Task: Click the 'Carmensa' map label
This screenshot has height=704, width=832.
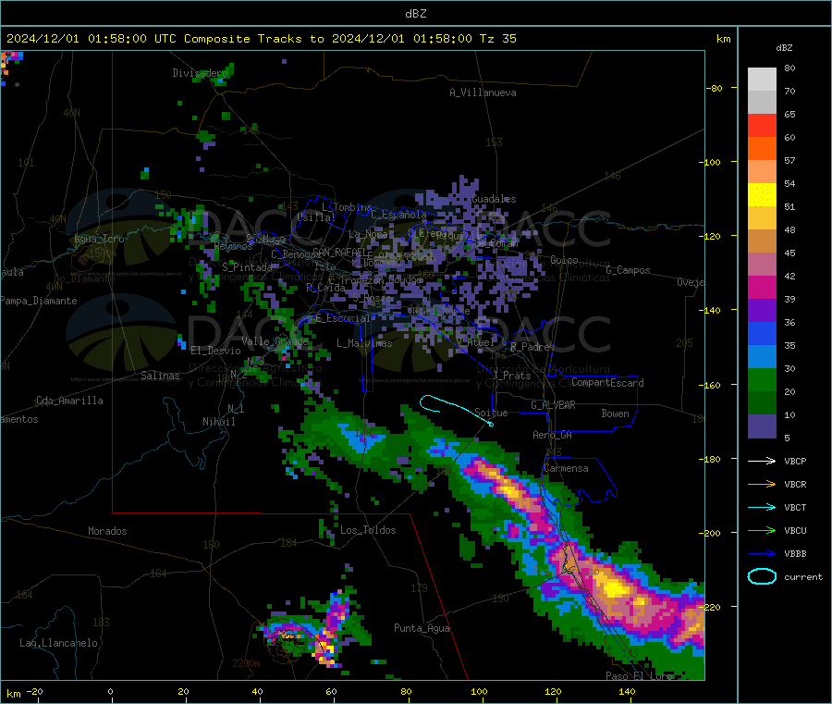Action: pyautogui.click(x=566, y=468)
